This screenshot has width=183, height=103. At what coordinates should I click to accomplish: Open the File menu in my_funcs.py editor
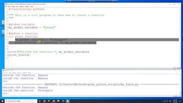6,6
